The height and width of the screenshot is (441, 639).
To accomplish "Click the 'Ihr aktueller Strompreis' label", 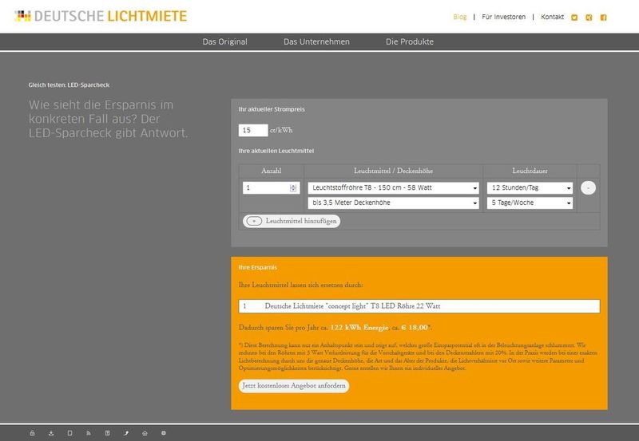I will [x=272, y=109].
